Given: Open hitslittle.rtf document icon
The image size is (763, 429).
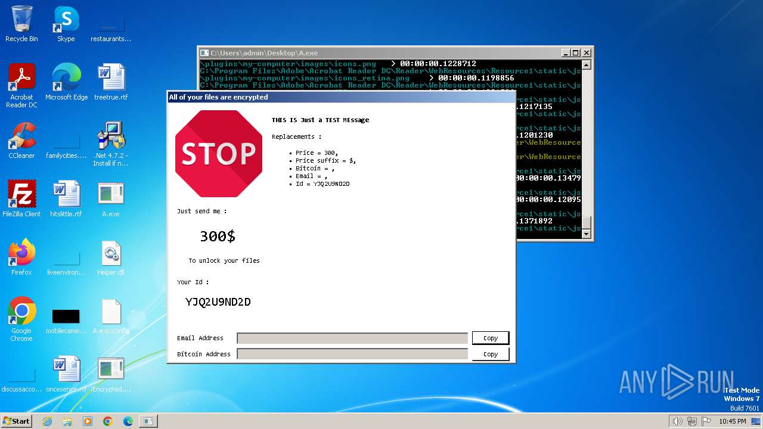Looking at the screenshot, I should coord(66,199).
